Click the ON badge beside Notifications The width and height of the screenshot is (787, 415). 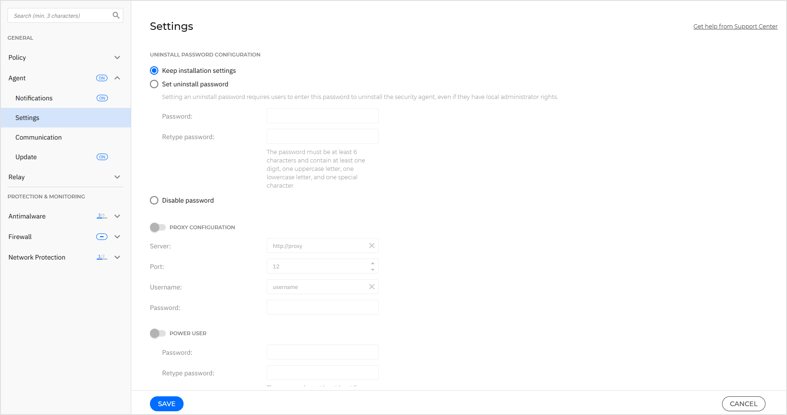click(102, 98)
